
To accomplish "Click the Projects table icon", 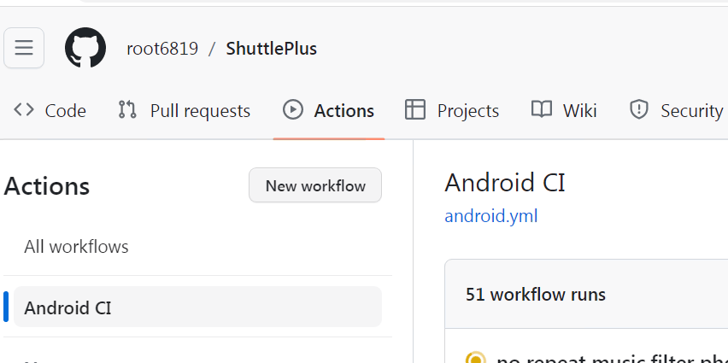I will point(415,110).
